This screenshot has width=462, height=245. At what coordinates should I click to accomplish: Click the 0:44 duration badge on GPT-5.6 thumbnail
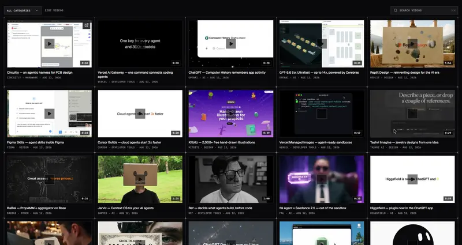[357, 63]
